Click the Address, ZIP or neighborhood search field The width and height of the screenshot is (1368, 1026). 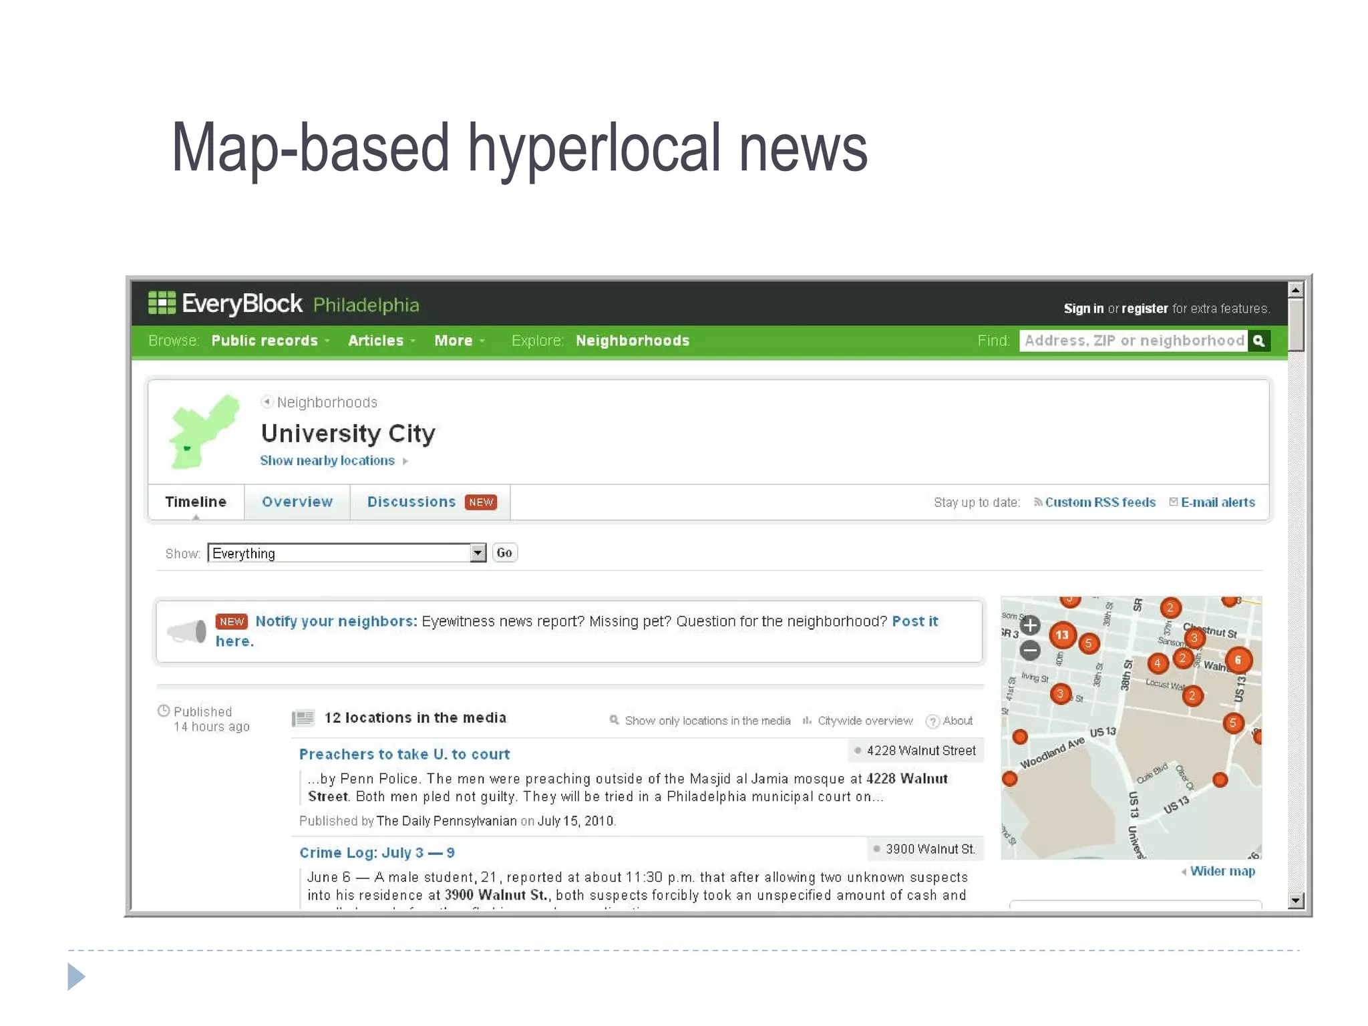(x=1134, y=341)
